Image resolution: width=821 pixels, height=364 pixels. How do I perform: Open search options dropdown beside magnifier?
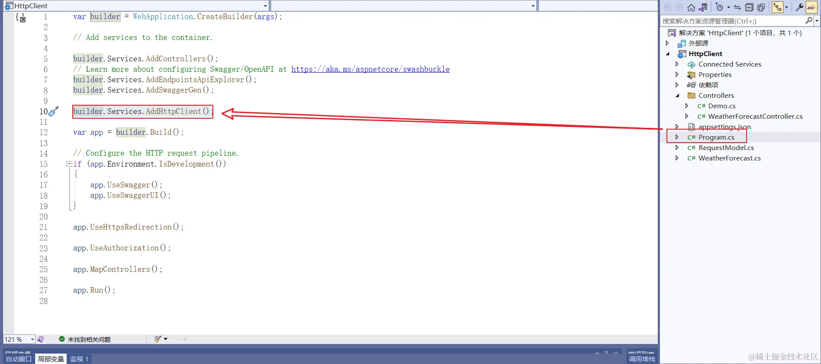point(817,21)
